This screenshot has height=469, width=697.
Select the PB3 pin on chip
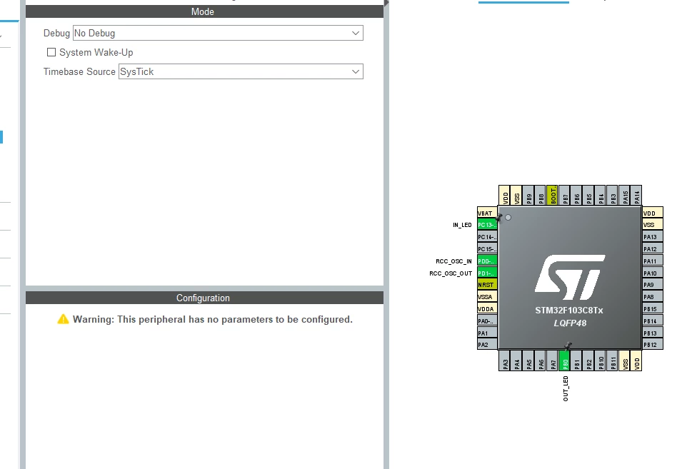613,196
